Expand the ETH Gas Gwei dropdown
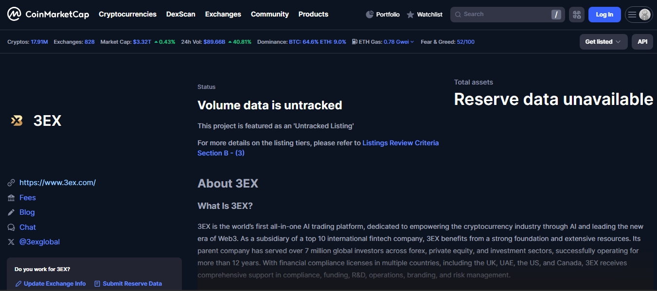657x291 pixels. click(x=412, y=42)
